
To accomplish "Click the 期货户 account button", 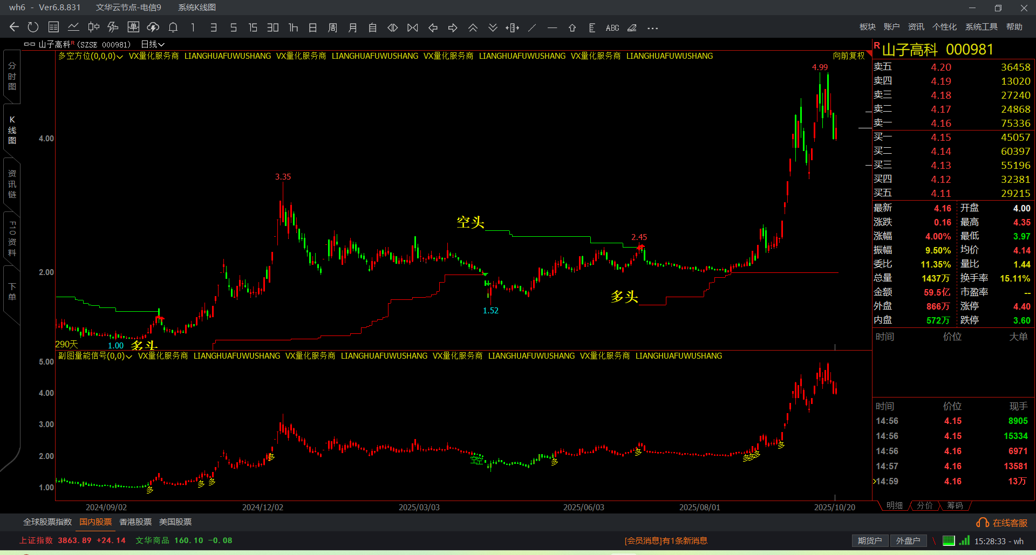I will (x=870, y=541).
